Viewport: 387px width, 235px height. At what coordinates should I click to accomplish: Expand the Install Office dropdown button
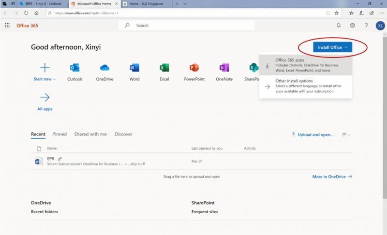coord(332,47)
